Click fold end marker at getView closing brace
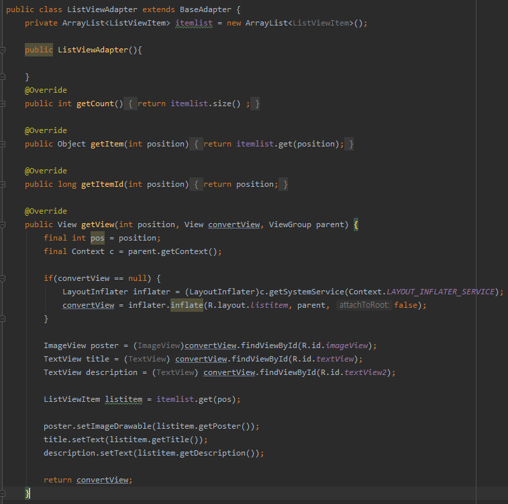Screen dimensions: 508x504 (2, 494)
